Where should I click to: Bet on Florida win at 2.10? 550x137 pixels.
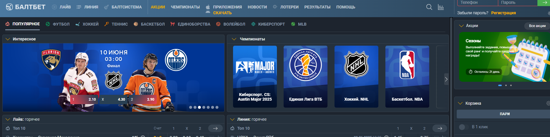(84, 99)
